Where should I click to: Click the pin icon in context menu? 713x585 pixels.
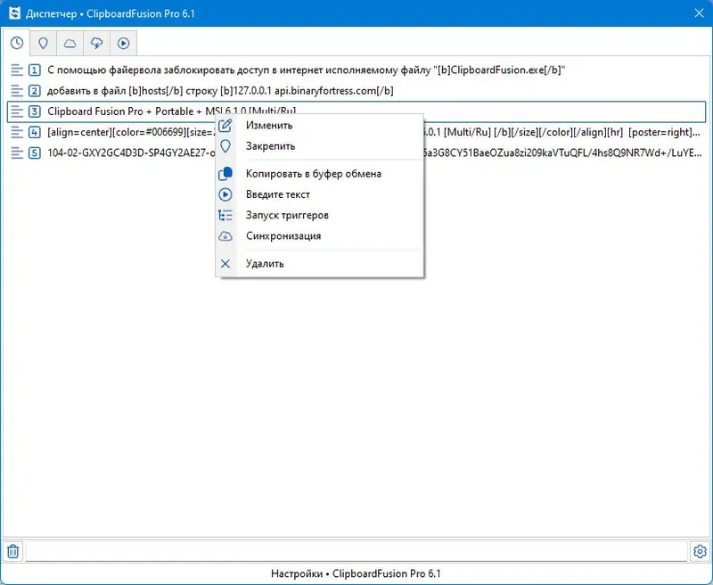pos(225,146)
